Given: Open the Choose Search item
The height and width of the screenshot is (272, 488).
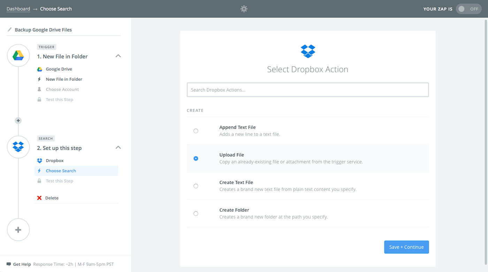Looking at the screenshot, I should pyautogui.click(x=76, y=171).
